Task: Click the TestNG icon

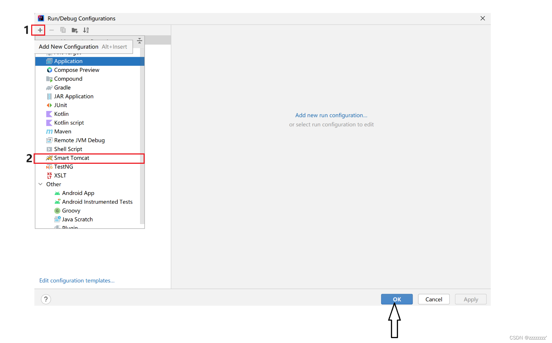Action: point(49,167)
